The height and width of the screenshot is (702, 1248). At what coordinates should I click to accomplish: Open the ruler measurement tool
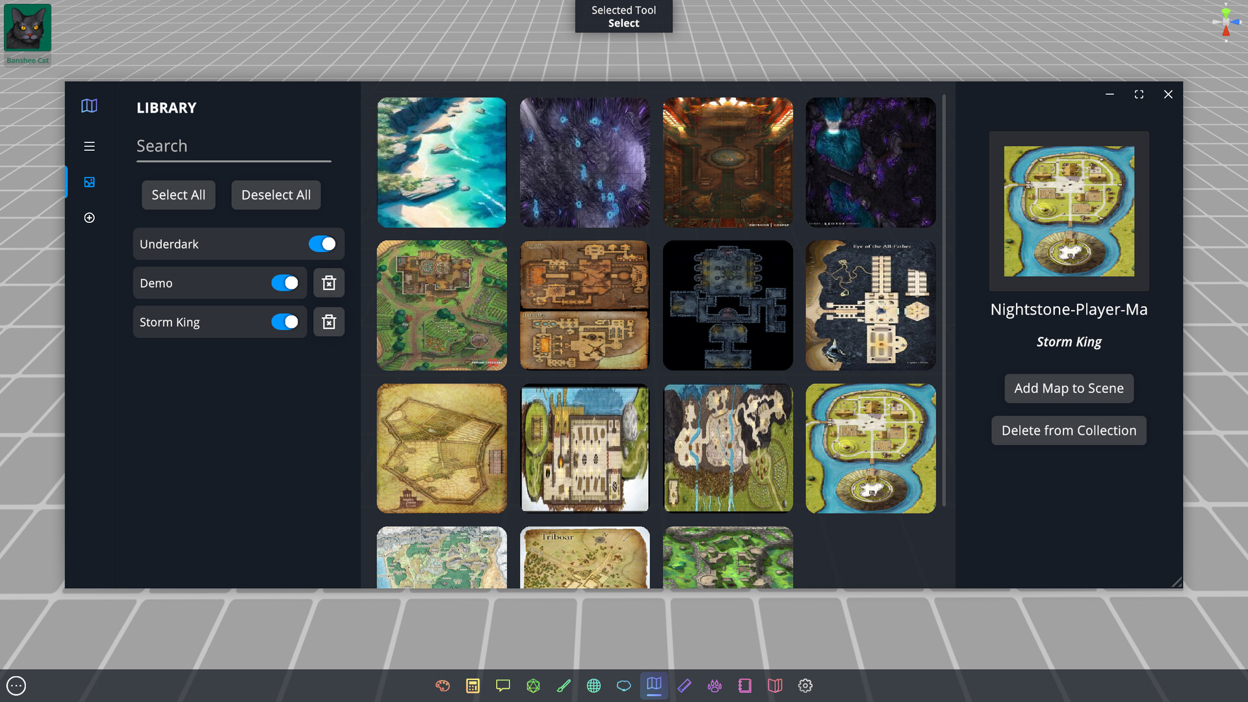coord(684,685)
